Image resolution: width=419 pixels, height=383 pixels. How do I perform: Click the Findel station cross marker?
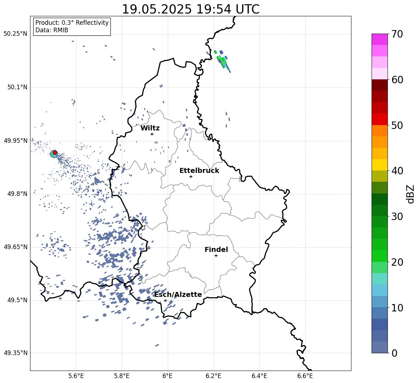pos(216,256)
